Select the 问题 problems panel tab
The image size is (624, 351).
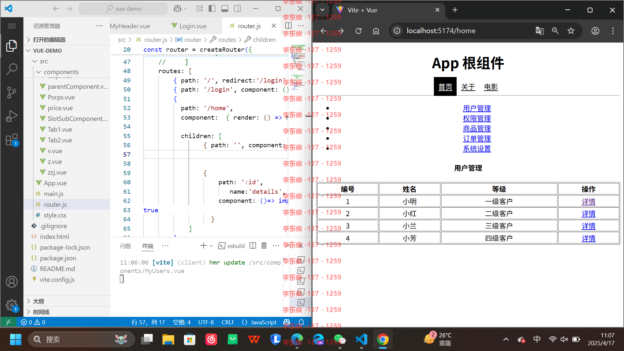[x=125, y=246]
